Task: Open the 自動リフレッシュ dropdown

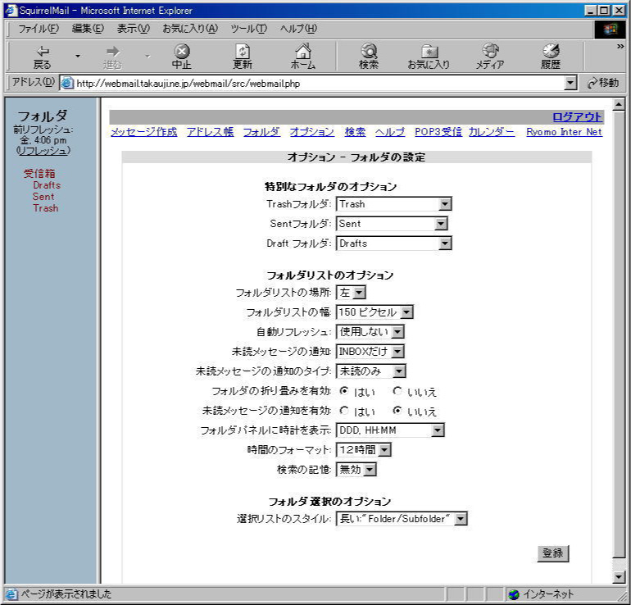Action: (370, 332)
